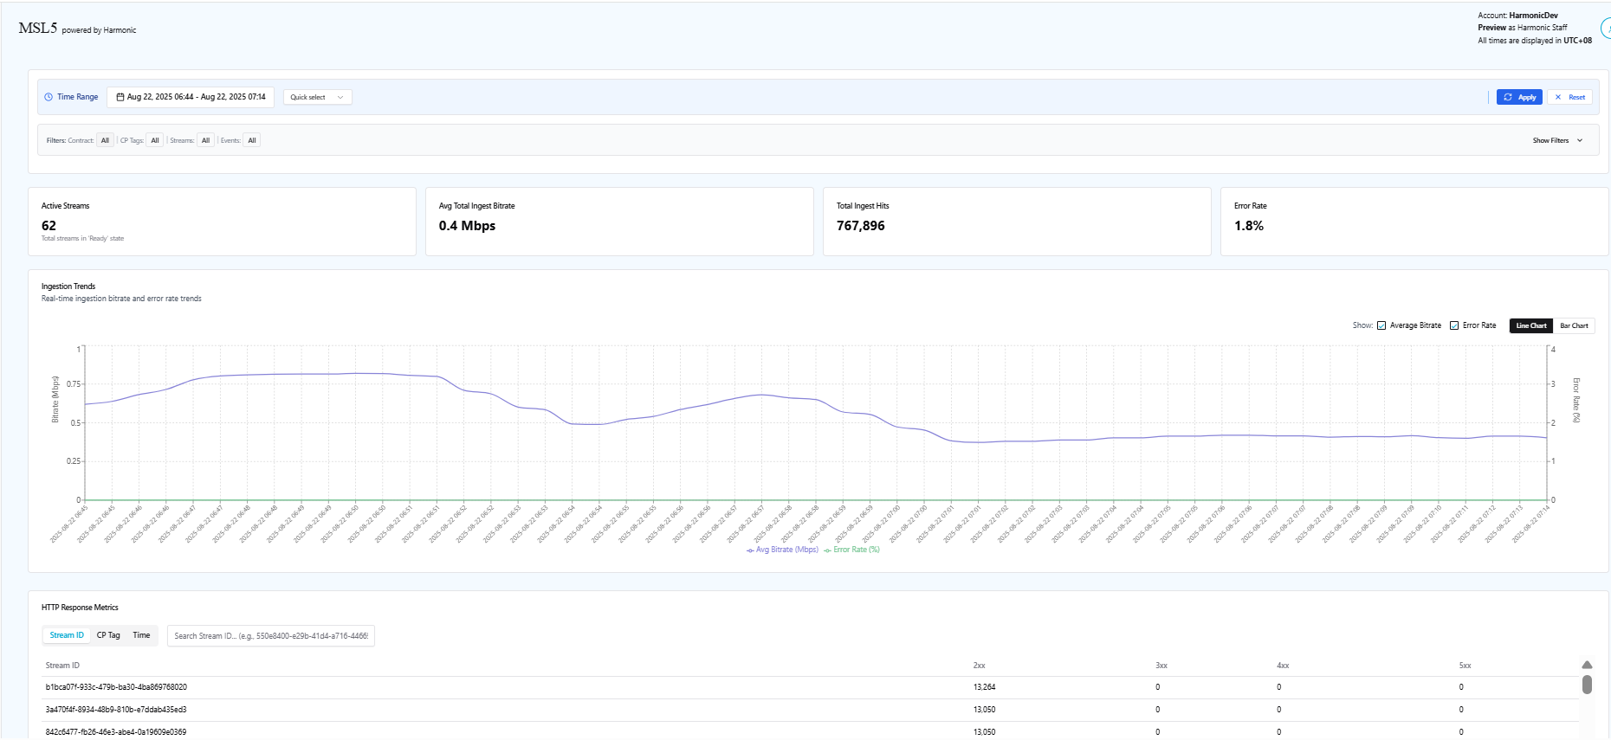Open the user profile avatar icon
The height and width of the screenshot is (740, 1611).
click(1606, 29)
